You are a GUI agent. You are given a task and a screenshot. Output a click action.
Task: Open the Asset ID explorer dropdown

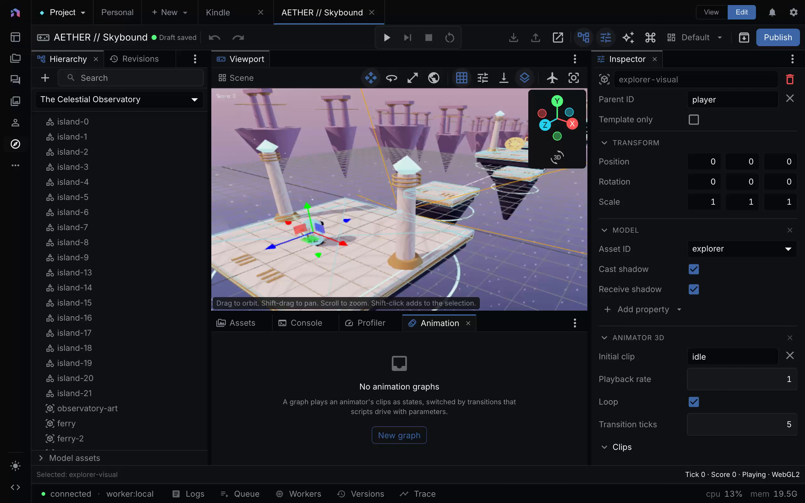pos(742,249)
